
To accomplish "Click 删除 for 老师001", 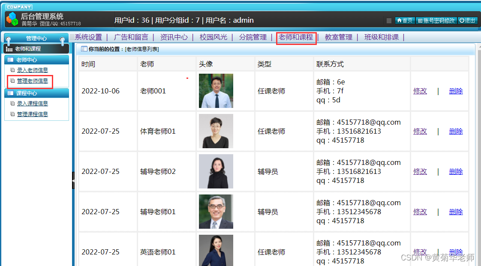I will [456, 91].
